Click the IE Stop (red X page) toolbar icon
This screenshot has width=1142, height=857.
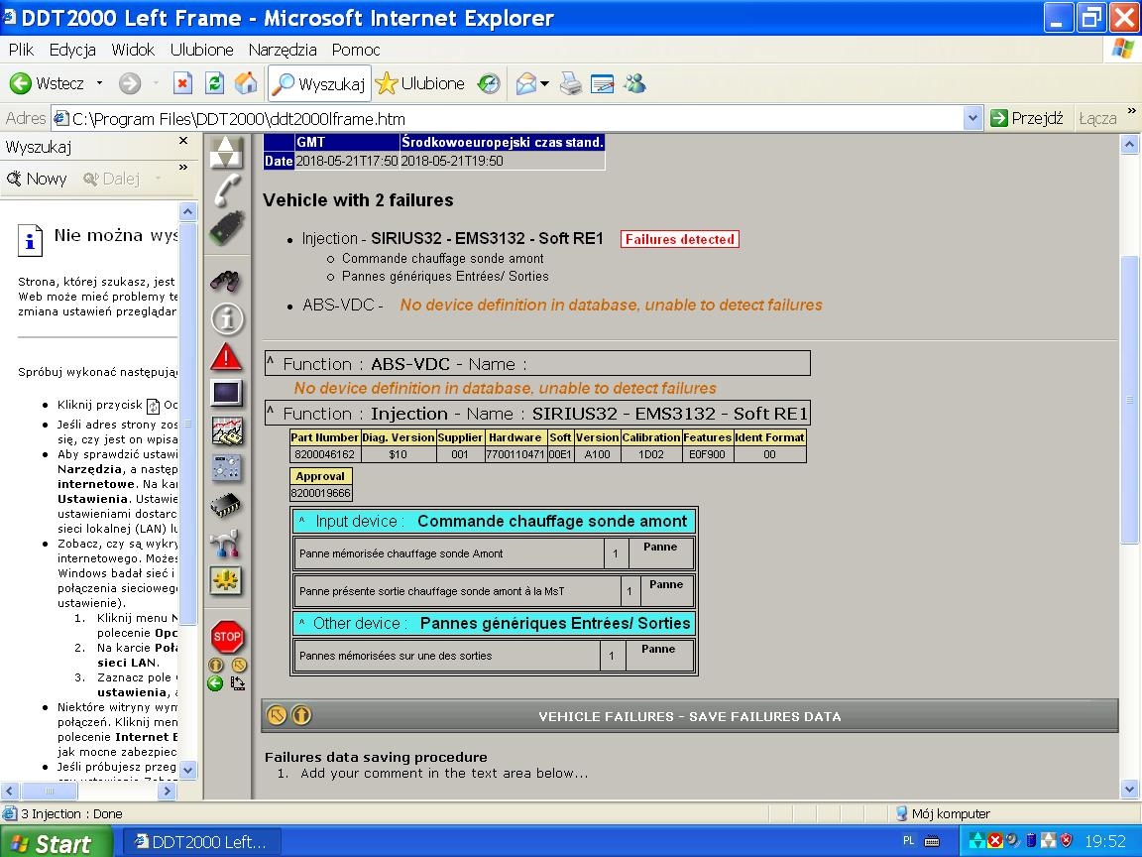tap(182, 83)
